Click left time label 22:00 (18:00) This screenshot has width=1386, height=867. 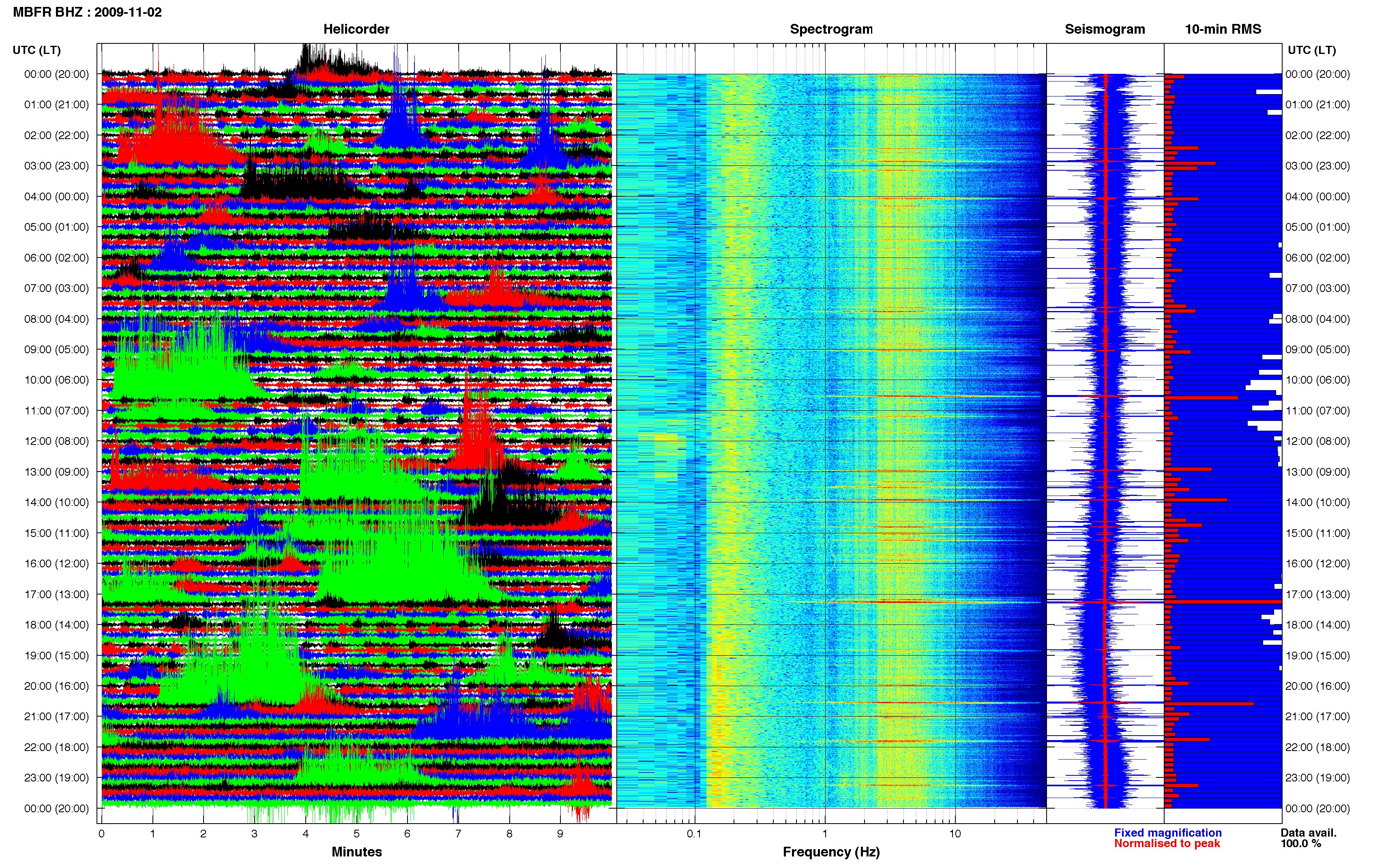point(56,747)
